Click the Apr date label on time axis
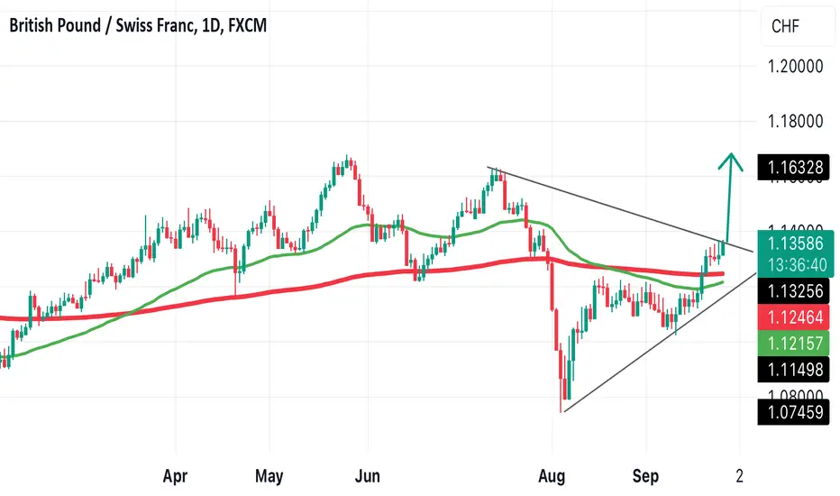 (x=175, y=475)
